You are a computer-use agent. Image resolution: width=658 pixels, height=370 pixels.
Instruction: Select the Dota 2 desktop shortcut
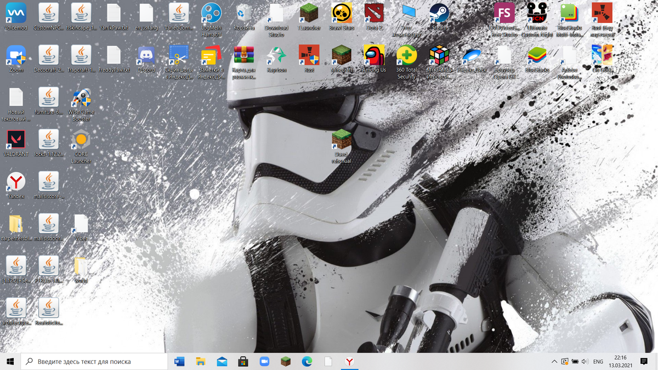tap(374, 16)
